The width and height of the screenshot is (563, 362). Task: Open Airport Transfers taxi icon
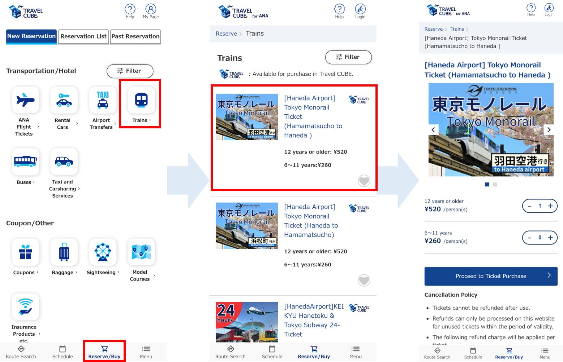(x=103, y=100)
